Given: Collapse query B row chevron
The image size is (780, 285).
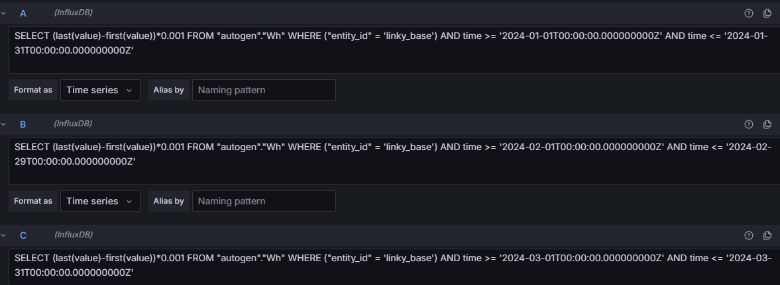Looking at the screenshot, I should coord(3,124).
